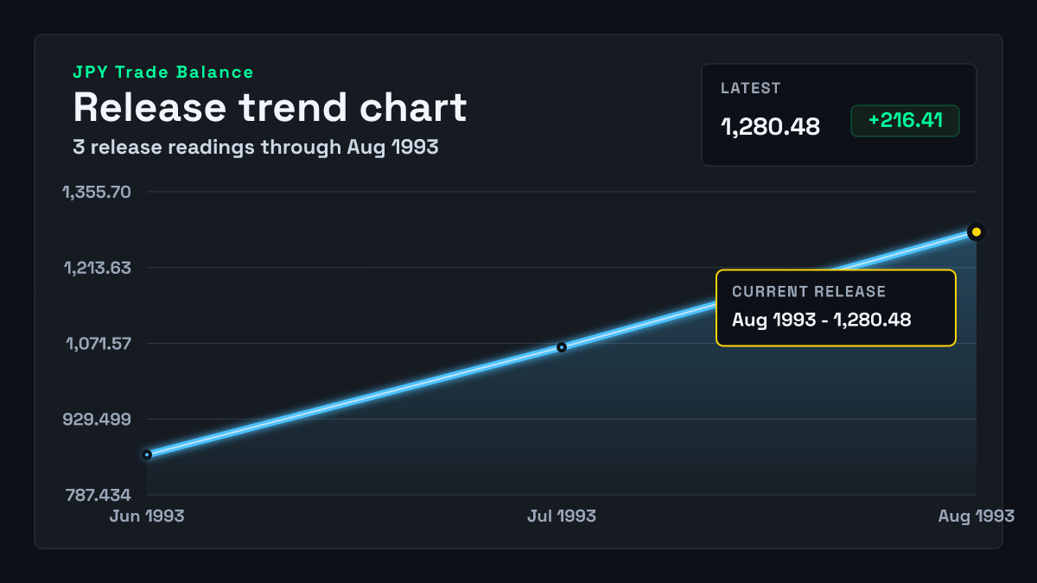Select the Jul 1993 data point

click(x=562, y=347)
